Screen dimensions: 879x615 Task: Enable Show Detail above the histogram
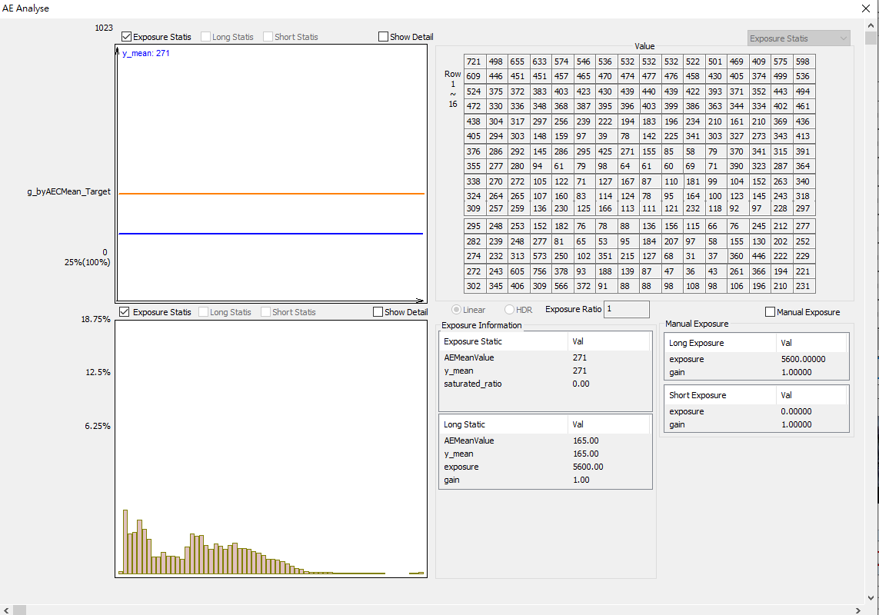(378, 312)
